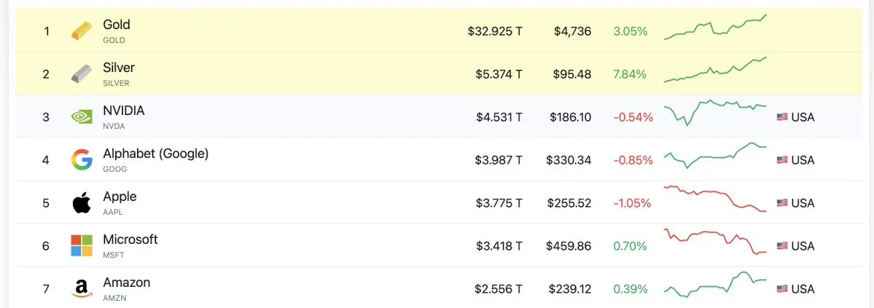
Task: Open the NVIDIA company name link
Action: [x=124, y=111]
